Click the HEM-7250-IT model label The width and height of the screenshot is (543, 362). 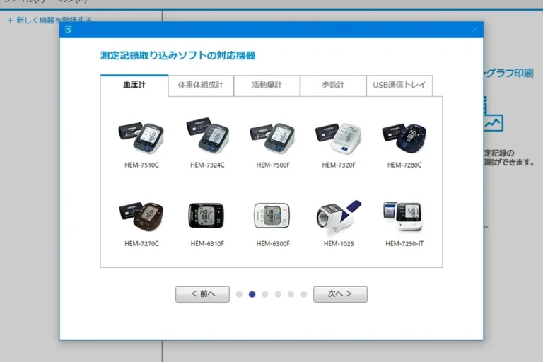click(404, 244)
